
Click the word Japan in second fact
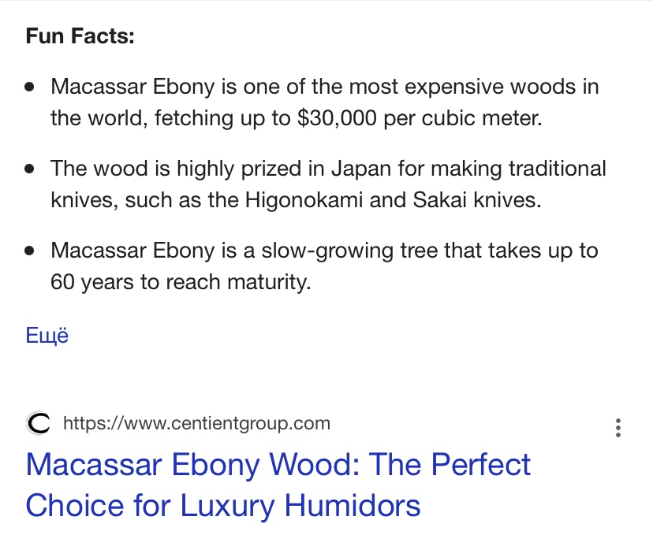pyautogui.click(x=361, y=169)
